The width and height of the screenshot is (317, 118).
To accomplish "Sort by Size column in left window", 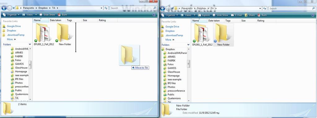I will coord(90,20).
